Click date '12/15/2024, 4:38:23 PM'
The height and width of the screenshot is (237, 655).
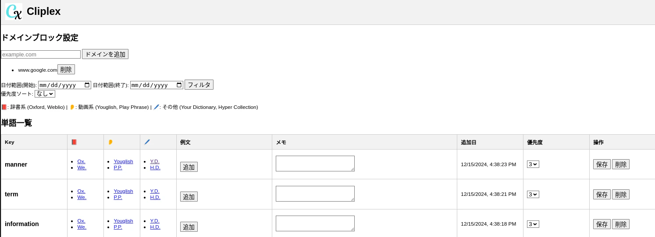(488, 164)
